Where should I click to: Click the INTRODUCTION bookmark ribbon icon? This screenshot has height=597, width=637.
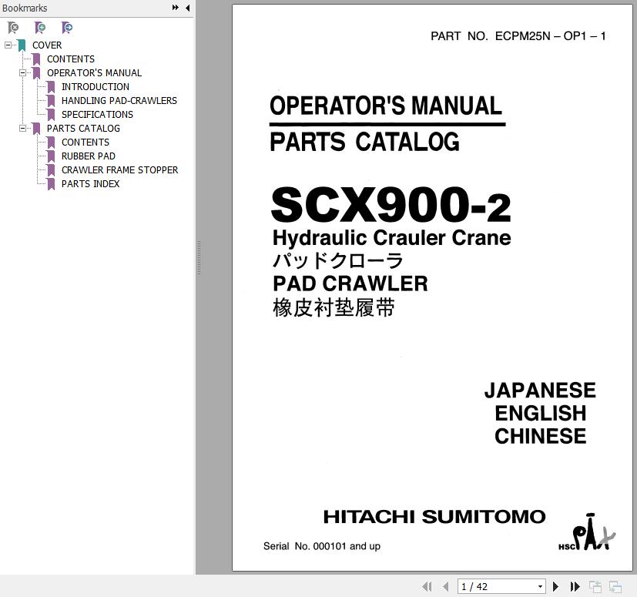point(51,87)
